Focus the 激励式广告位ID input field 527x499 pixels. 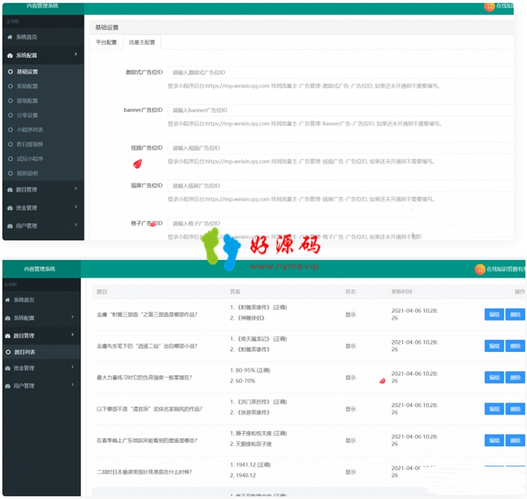pyautogui.click(x=341, y=73)
